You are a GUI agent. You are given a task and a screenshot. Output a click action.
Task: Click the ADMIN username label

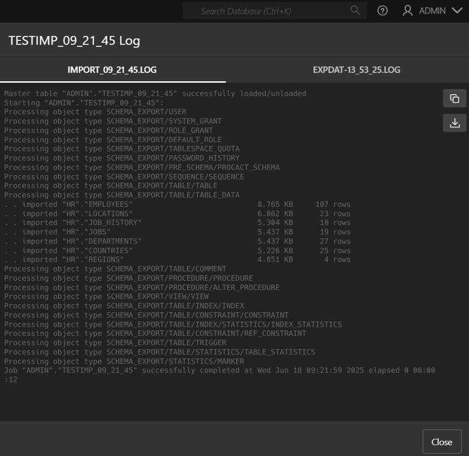(x=432, y=11)
